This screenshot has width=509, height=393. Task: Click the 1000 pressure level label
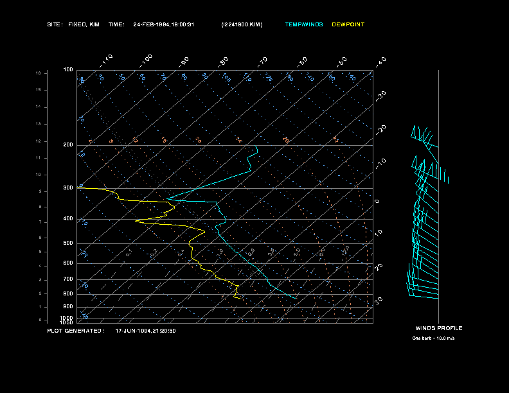(67, 318)
